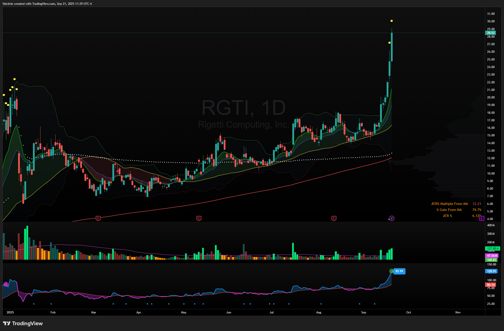Click the blue RS 99 label
The width and height of the screenshot is (504, 331).
tap(399, 271)
